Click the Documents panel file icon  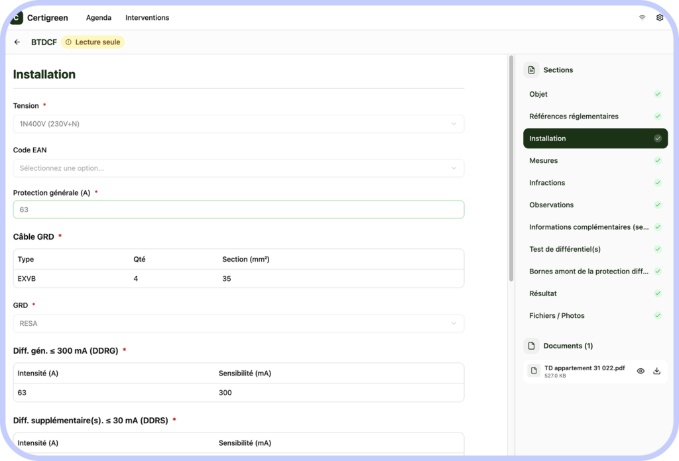(531, 346)
